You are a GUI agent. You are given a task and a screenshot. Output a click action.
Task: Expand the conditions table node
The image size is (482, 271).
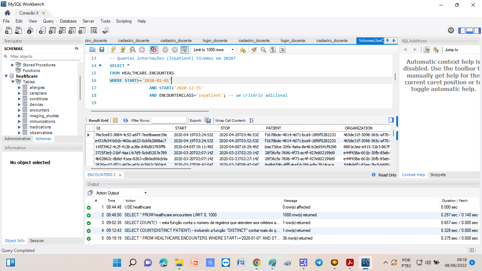19,99
